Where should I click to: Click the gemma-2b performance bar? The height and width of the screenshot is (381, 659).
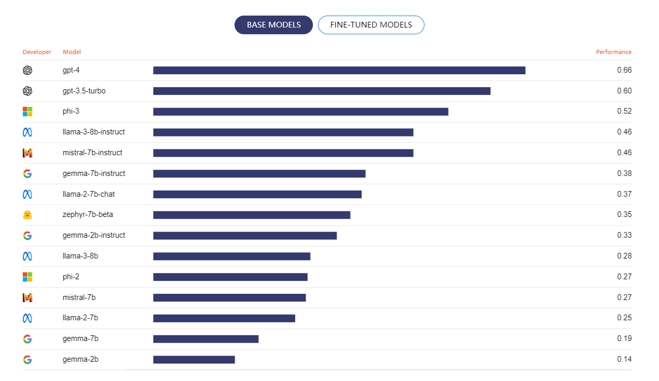(x=194, y=359)
